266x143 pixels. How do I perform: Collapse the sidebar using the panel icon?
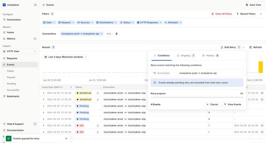click(x=35, y=5)
